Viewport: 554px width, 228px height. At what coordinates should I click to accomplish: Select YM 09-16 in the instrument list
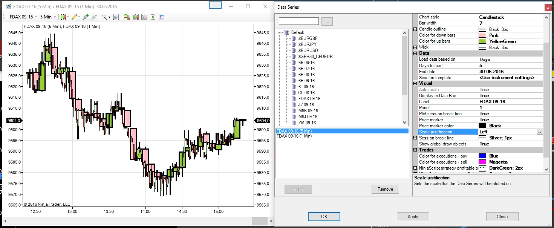[307, 123]
